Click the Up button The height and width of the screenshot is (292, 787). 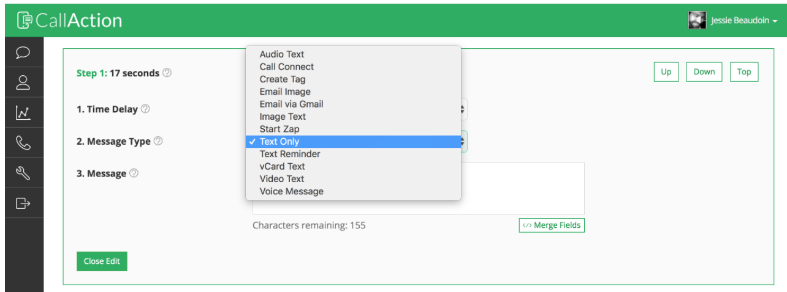(666, 71)
